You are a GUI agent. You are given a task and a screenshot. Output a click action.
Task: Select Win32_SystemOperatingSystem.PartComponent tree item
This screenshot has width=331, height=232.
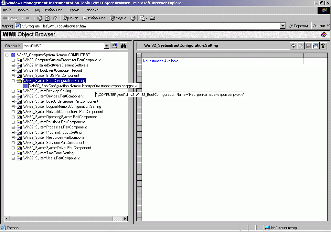(x=60, y=117)
